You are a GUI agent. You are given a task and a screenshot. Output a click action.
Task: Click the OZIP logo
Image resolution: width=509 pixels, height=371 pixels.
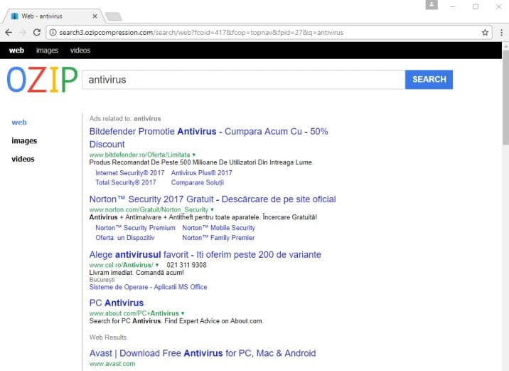pyautogui.click(x=42, y=80)
